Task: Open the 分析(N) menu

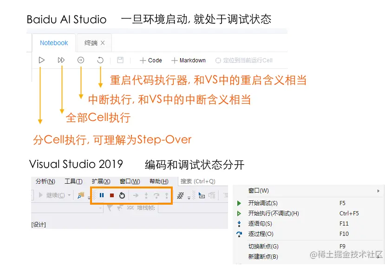Action: 46,181
